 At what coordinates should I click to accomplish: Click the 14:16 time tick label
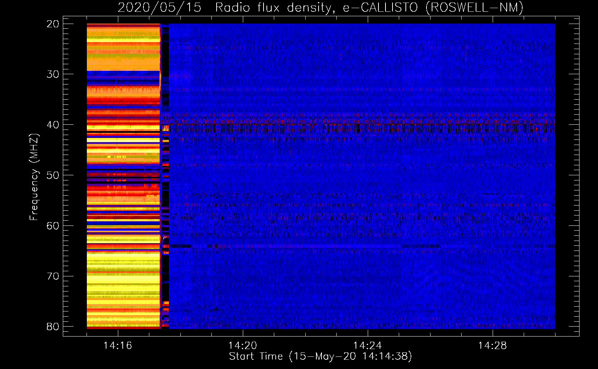(118, 346)
